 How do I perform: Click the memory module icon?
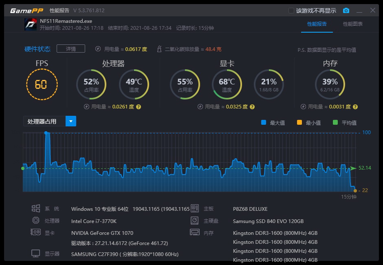click(x=195, y=232)
